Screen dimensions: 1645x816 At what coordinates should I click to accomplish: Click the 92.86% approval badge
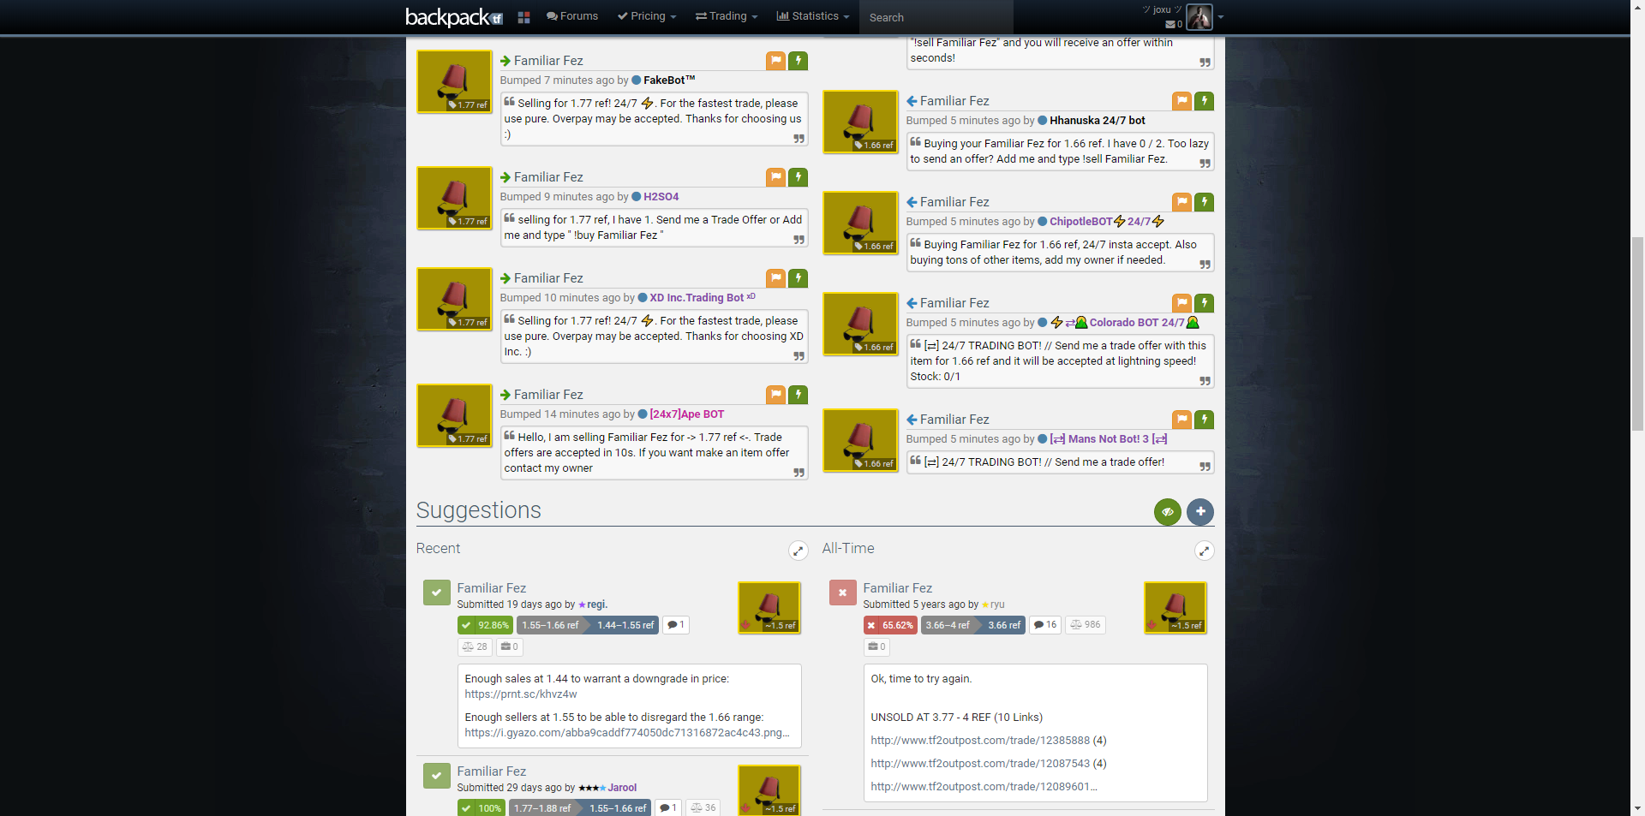click(485, 625)
